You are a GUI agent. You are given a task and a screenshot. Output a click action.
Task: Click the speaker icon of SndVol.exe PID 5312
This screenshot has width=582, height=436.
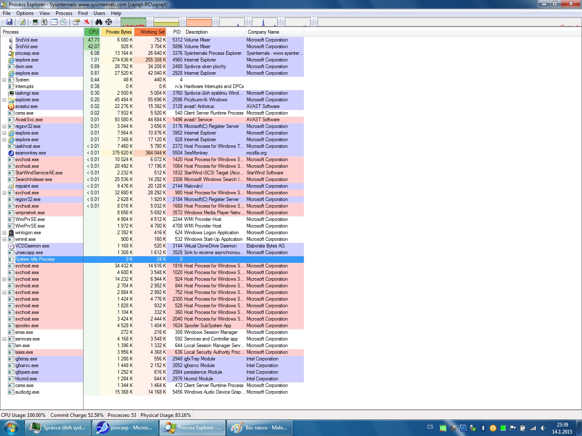point(11,40)
